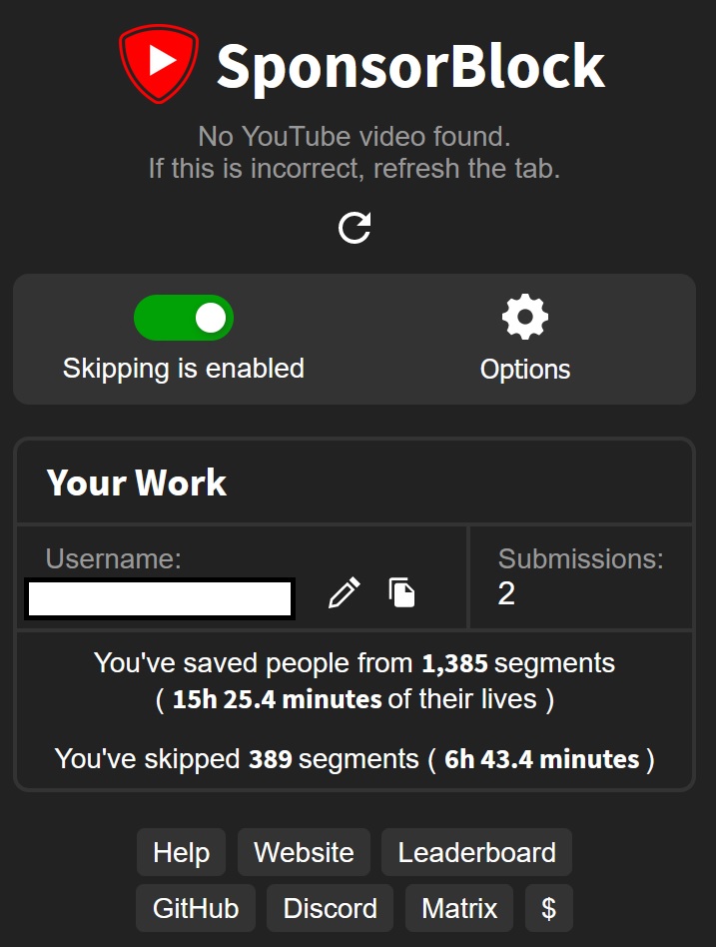Join the Discord server
Viewport: 716px width, 947px height.
(x=331, y=908)
